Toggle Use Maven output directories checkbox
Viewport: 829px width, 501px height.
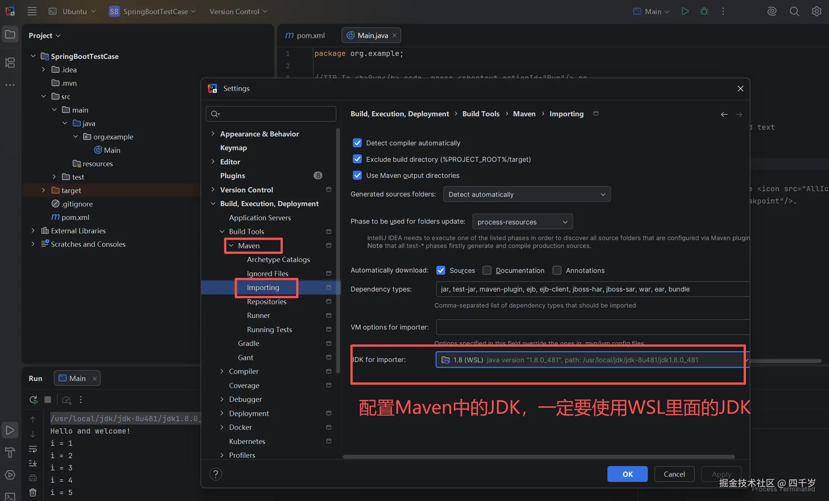click(x=357, y=175)
